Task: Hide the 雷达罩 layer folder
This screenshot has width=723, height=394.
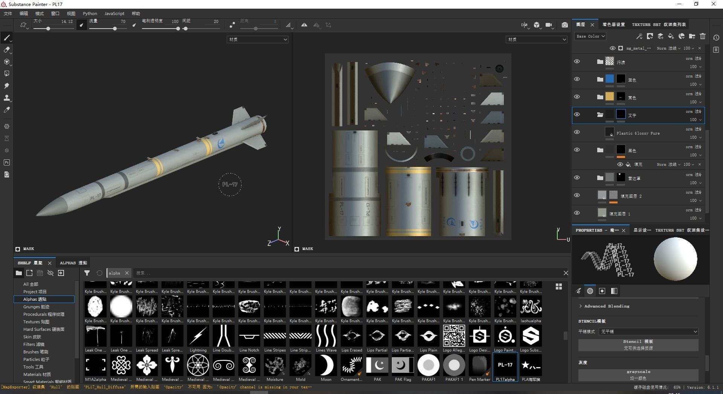Action: coord(577,178)
